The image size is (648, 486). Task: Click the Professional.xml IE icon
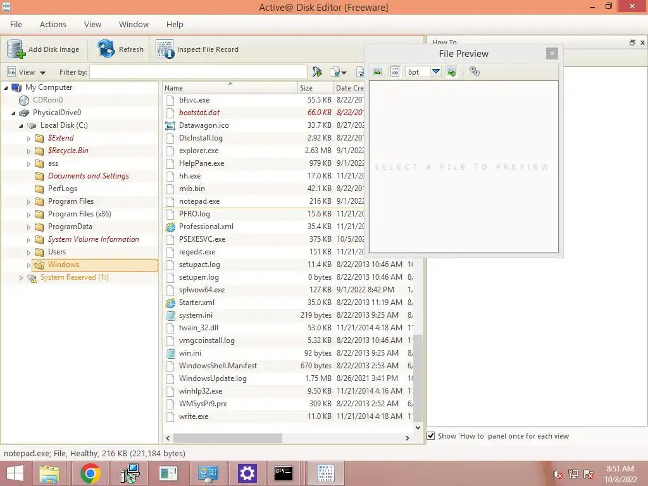click(x=170, y=227)
